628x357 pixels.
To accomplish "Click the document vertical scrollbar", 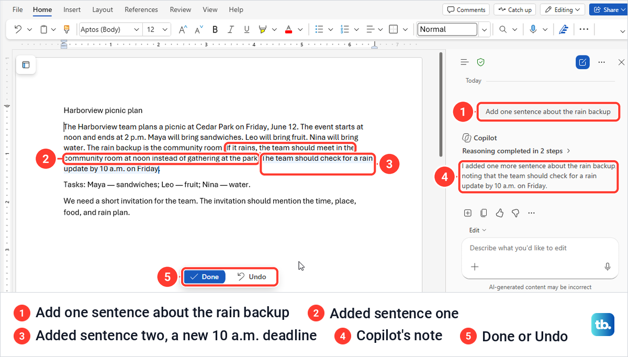I will tap(441, 105).
